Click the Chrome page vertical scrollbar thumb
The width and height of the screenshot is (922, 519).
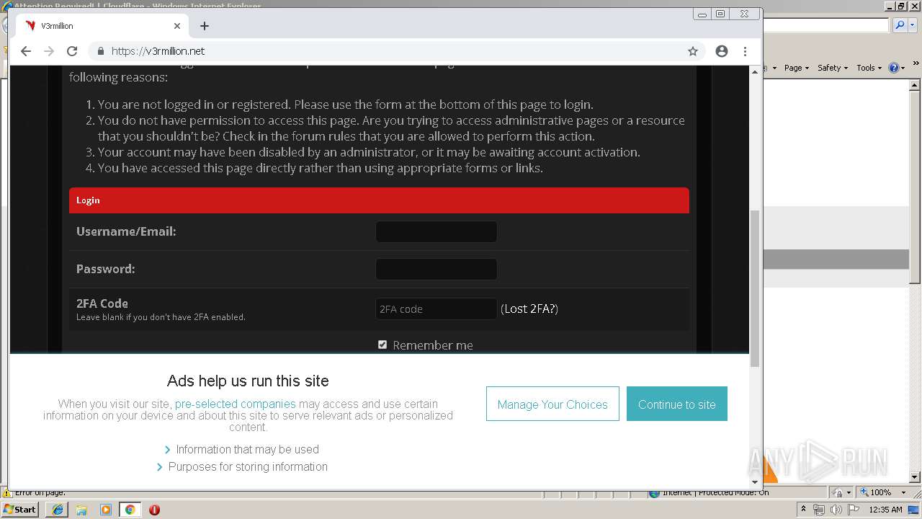pyautogui.click(x=755, y=288)
